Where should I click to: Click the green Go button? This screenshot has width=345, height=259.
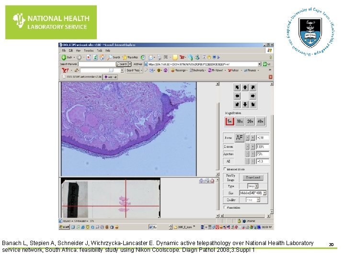click(x=267, y=64)
